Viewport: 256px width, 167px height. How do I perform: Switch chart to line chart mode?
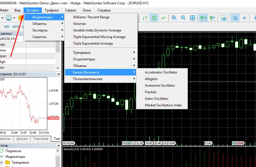coord(163,18)
